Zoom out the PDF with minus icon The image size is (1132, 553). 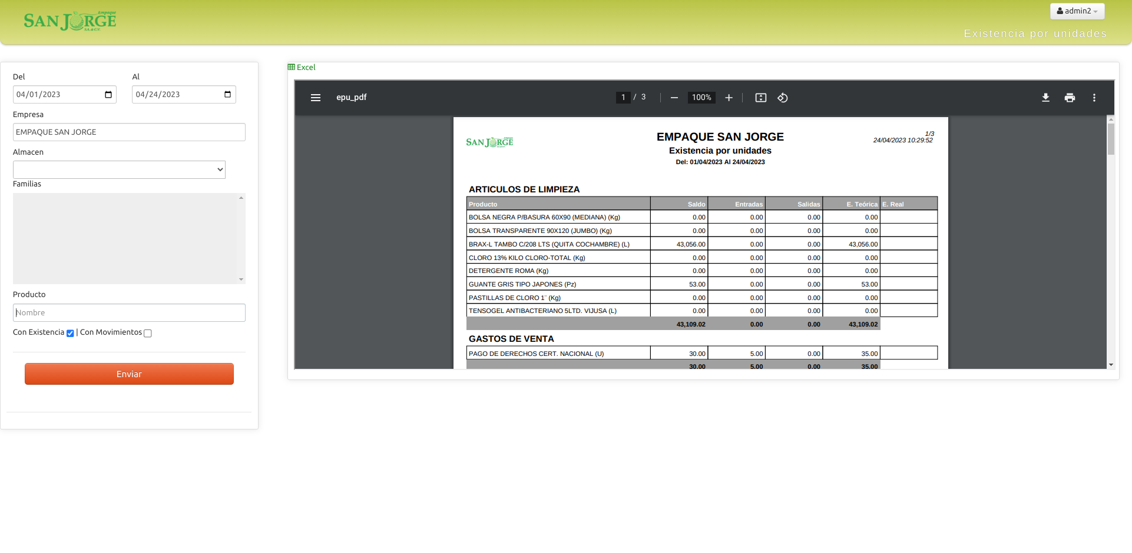tap(674, 98)
